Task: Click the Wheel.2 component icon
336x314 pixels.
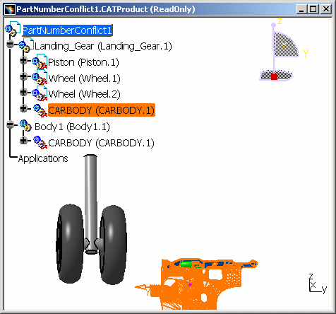Action: [x=40, y=93]
